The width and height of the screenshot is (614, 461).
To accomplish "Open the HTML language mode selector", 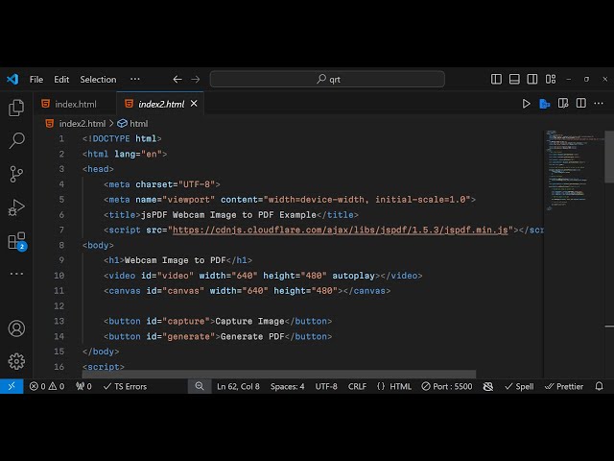I will [x=393, y=386].
